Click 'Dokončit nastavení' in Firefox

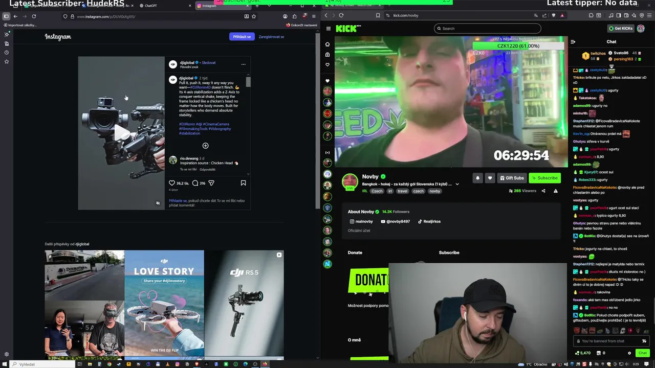coord(301,25)
